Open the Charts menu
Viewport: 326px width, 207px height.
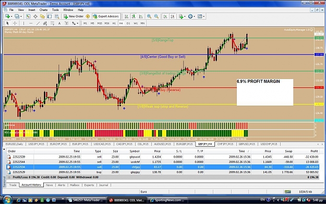[43, 10]
